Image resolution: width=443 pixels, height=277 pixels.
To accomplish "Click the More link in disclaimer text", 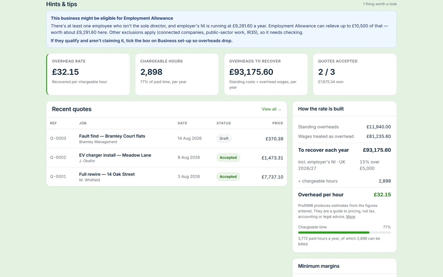I will point(350,217).
